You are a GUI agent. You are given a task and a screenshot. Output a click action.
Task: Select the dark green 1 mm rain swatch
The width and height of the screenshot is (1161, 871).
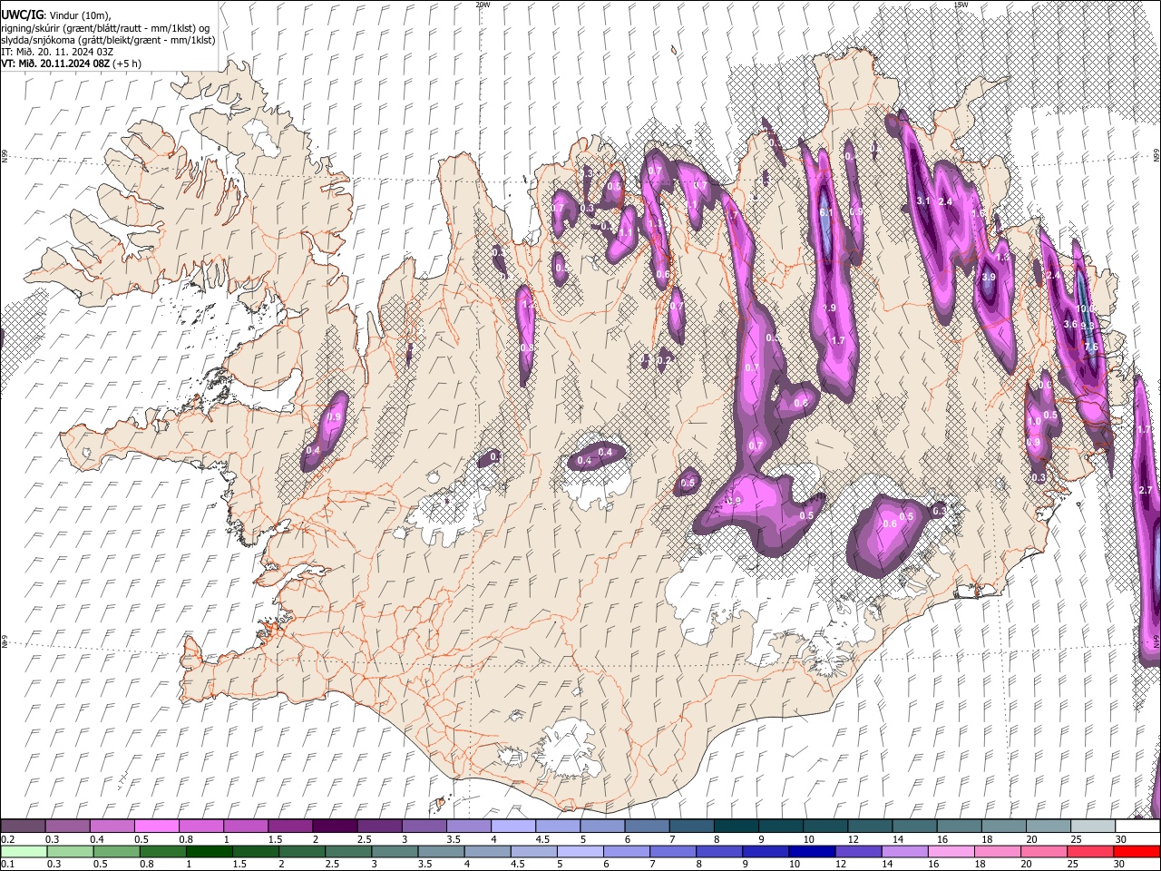click(x=209, y=852)
